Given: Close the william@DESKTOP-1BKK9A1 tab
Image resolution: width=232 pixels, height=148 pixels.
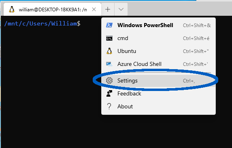Looking at the screenshot, I should [94, 9].
